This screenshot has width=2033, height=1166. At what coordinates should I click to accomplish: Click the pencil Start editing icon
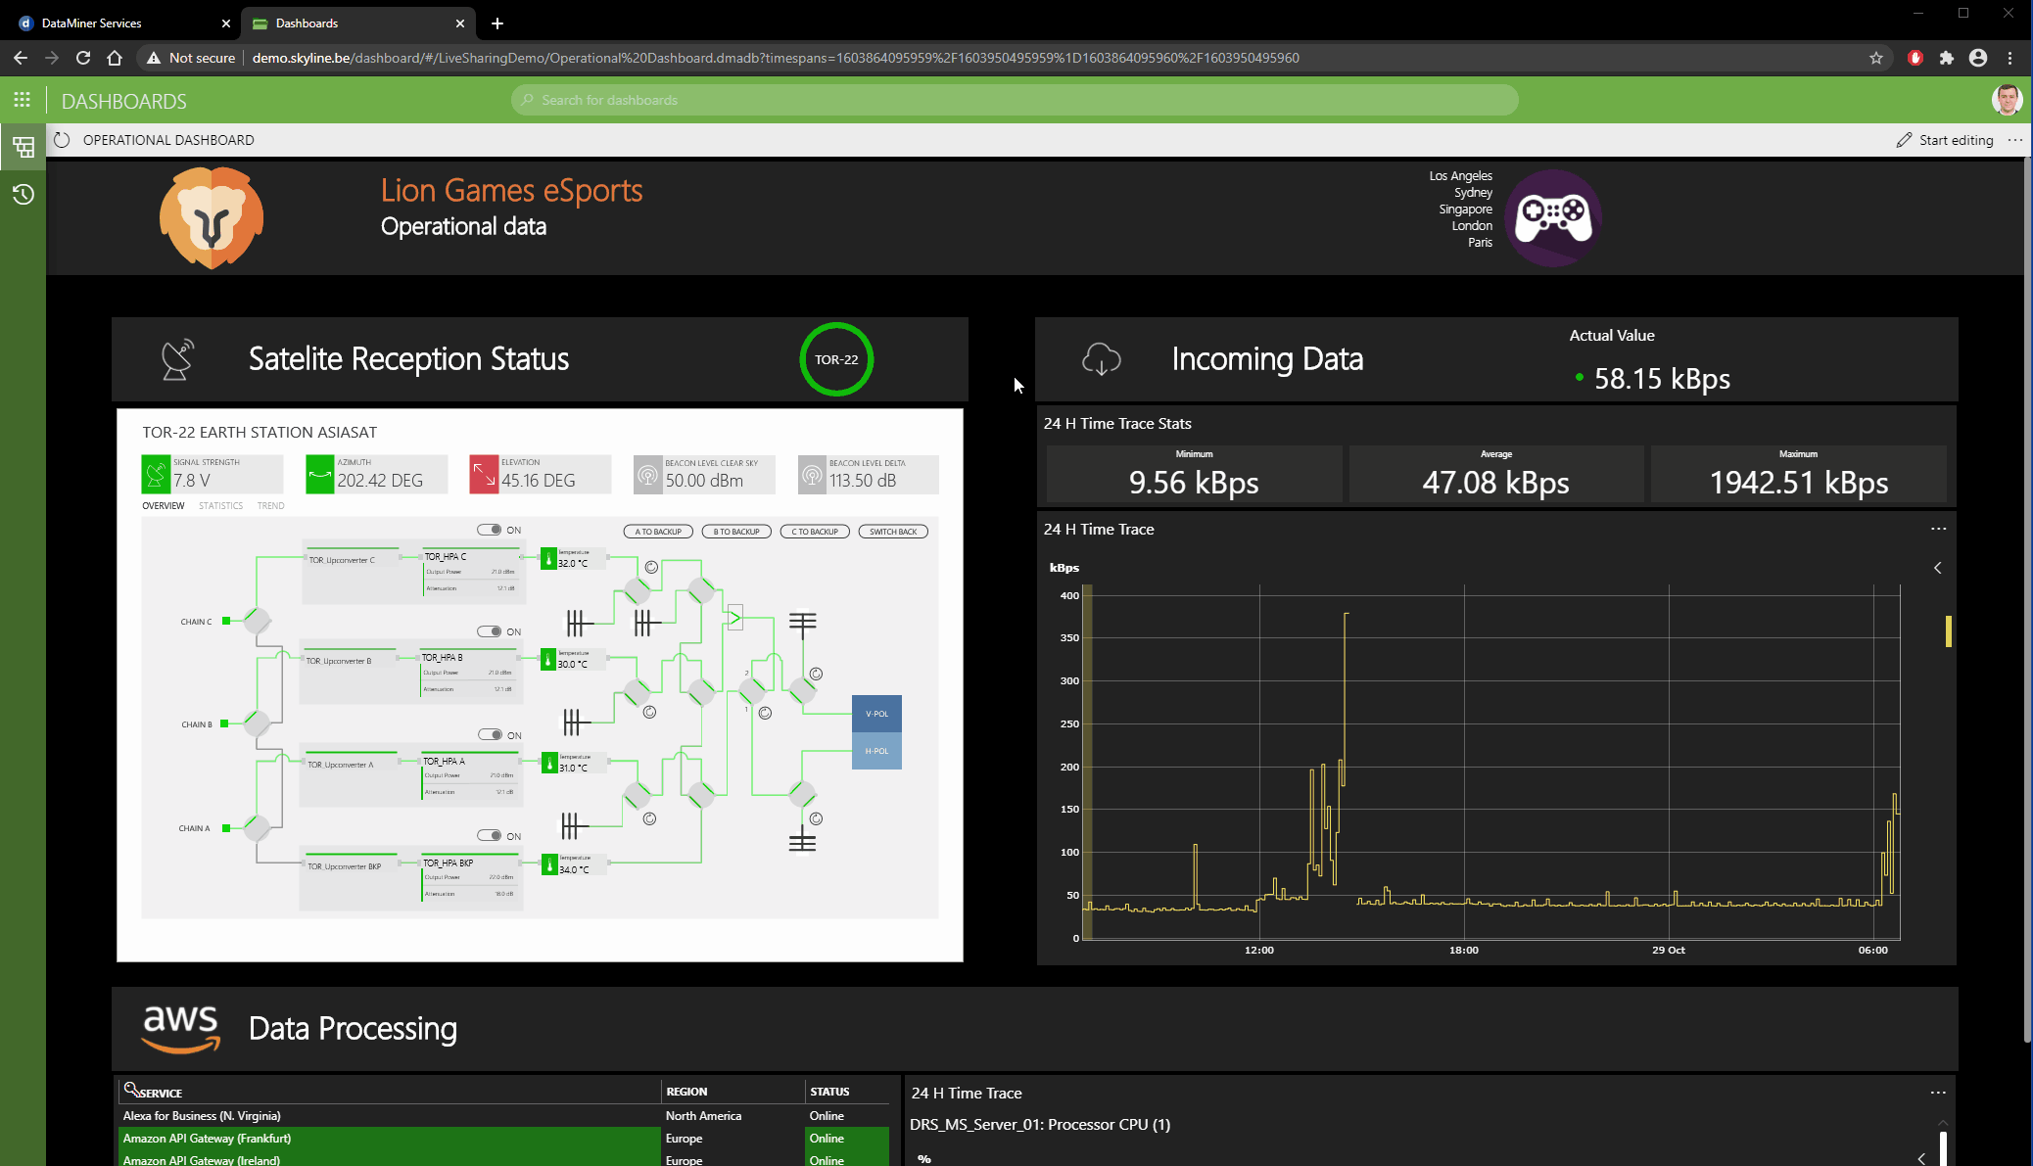click(1904, 140)
